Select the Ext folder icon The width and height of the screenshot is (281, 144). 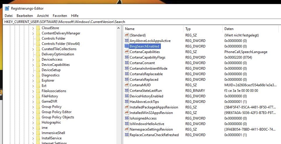(x=38, y=86)
